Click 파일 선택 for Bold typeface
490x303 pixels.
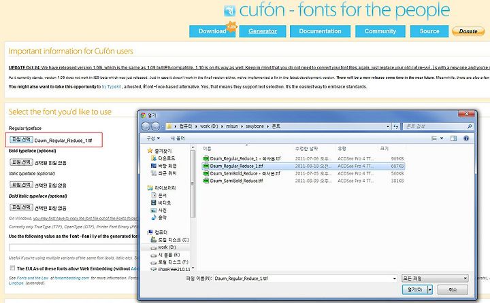(21, 162)
